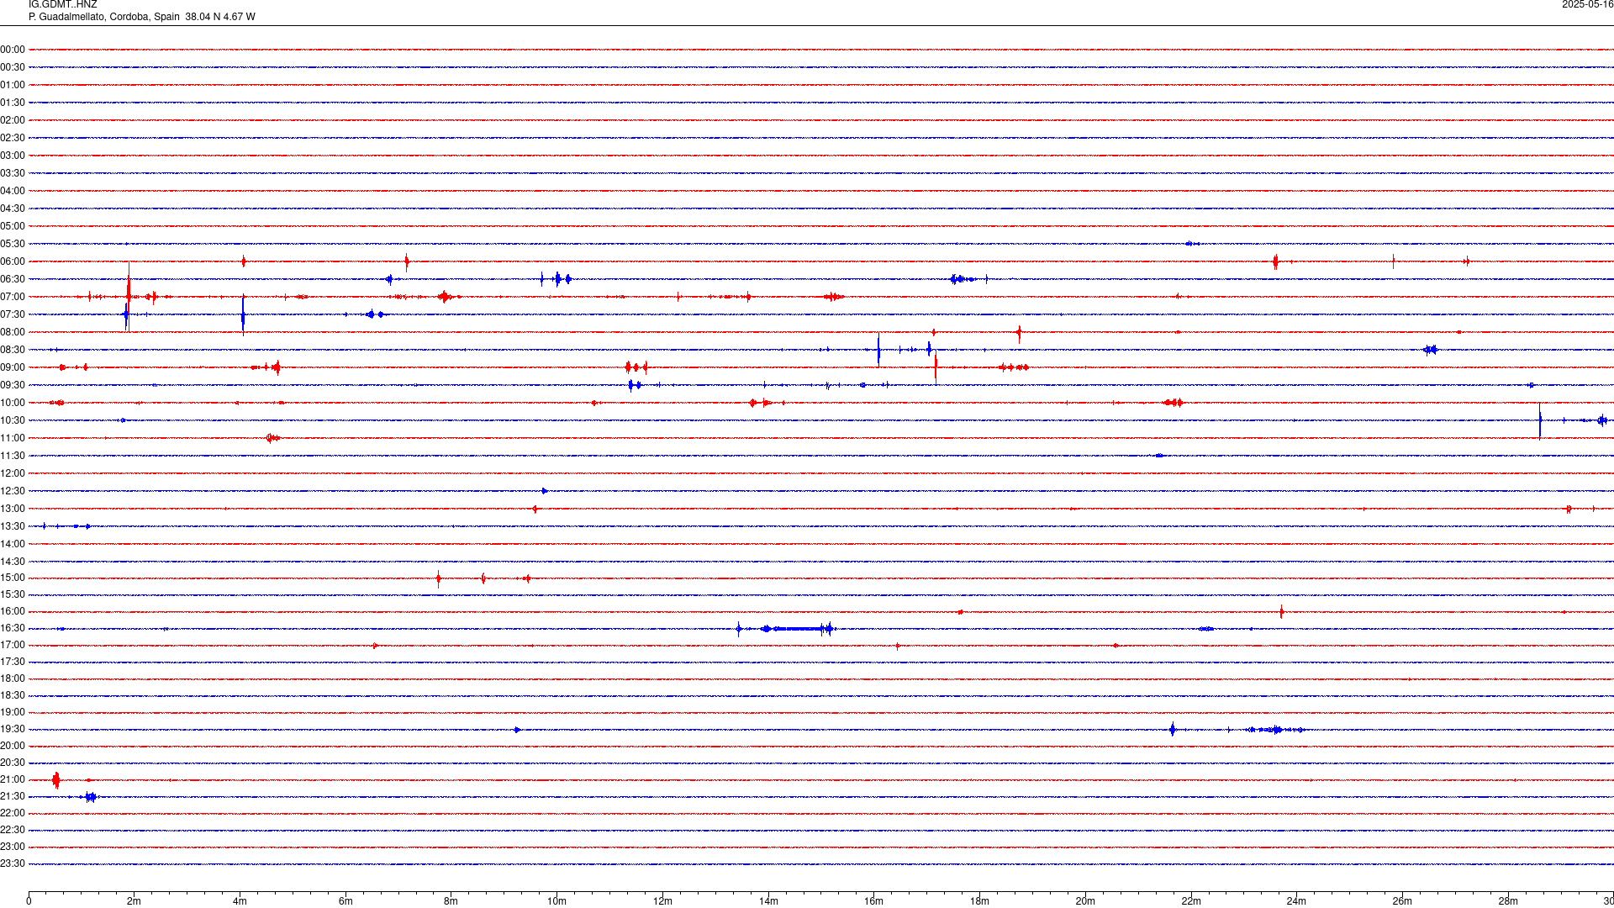Click the blue event on 19:30 trace near 23m
1614x908 pixels.
1276,729
